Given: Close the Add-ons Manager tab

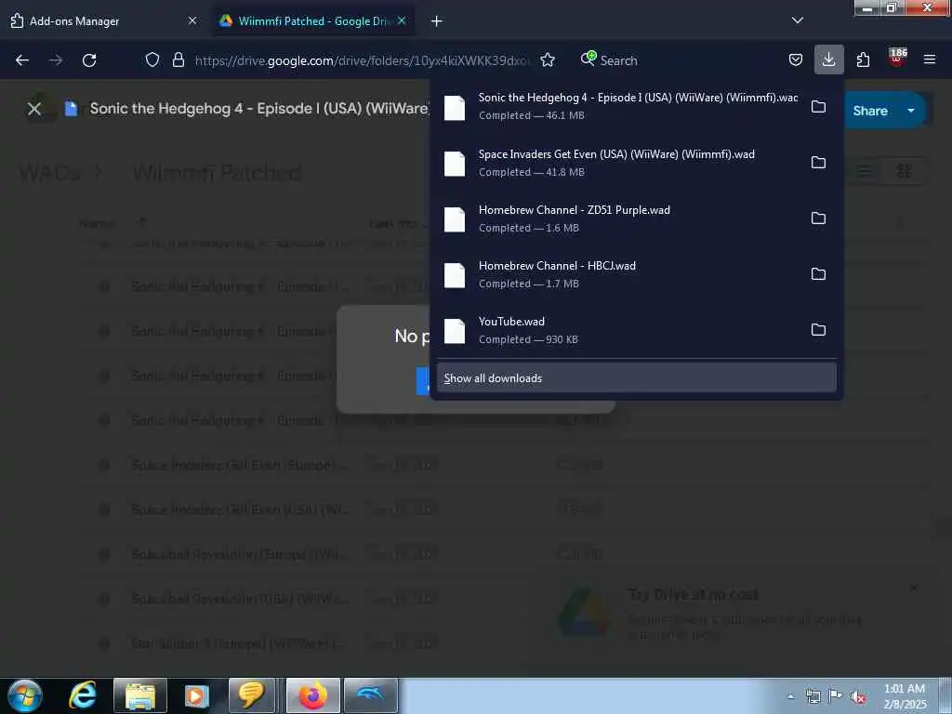Looking at the screenshot, I should coord(192,20).
